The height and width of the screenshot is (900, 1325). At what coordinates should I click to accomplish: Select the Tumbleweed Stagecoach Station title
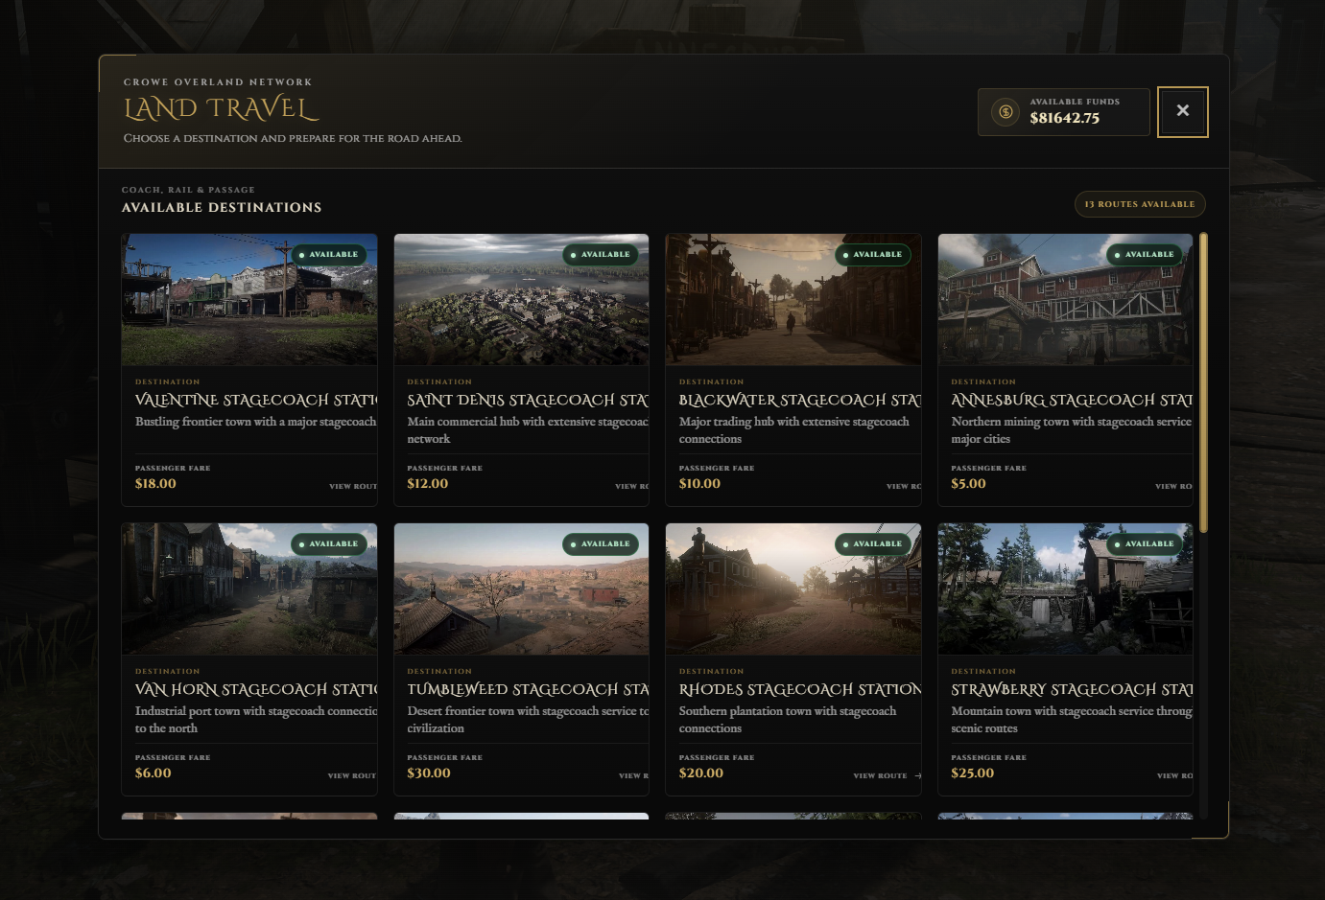[x=528, y=689]
